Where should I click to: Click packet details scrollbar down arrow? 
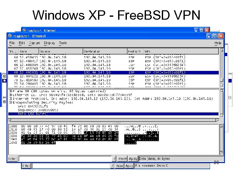click(222, 116)
